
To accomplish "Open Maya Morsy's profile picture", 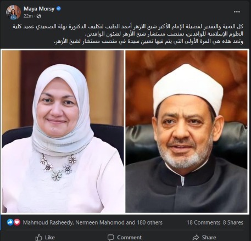I will click(13, 12).
